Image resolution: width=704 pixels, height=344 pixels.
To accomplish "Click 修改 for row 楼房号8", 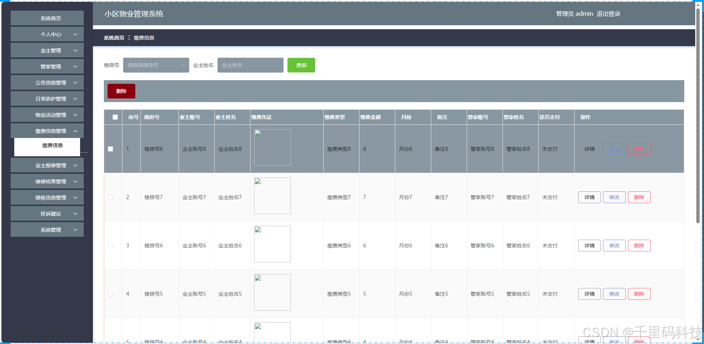I will (614, 149).
